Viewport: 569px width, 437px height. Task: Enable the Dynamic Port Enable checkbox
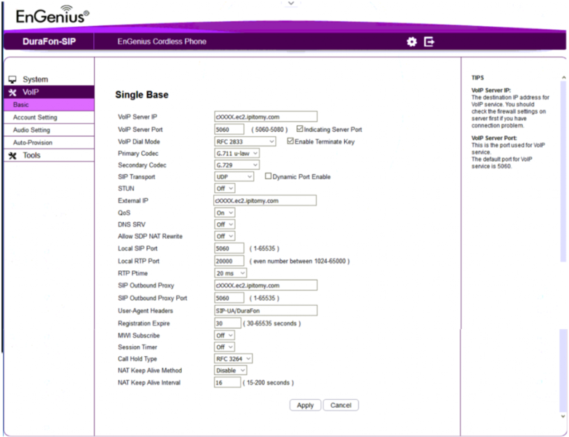tap(268, 176)
